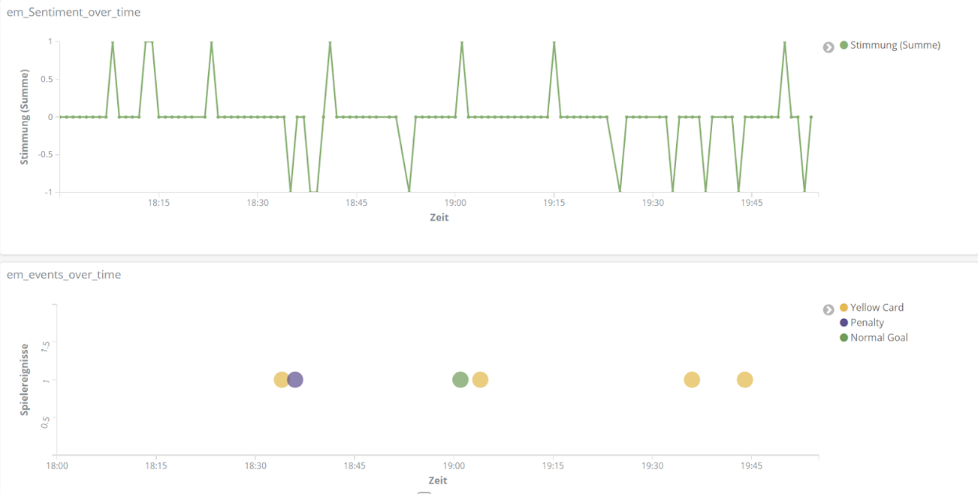Select the Stimmung (Summe) legend label
978x494 pixels.
(895, 45)
